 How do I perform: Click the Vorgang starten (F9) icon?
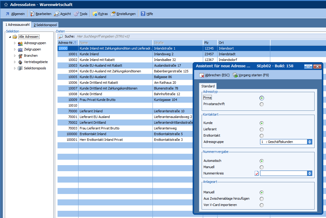[235, 75]
